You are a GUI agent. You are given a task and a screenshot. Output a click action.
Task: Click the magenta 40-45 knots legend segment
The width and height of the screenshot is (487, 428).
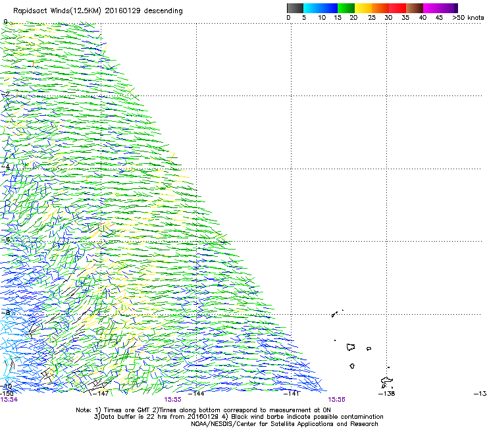432,8
